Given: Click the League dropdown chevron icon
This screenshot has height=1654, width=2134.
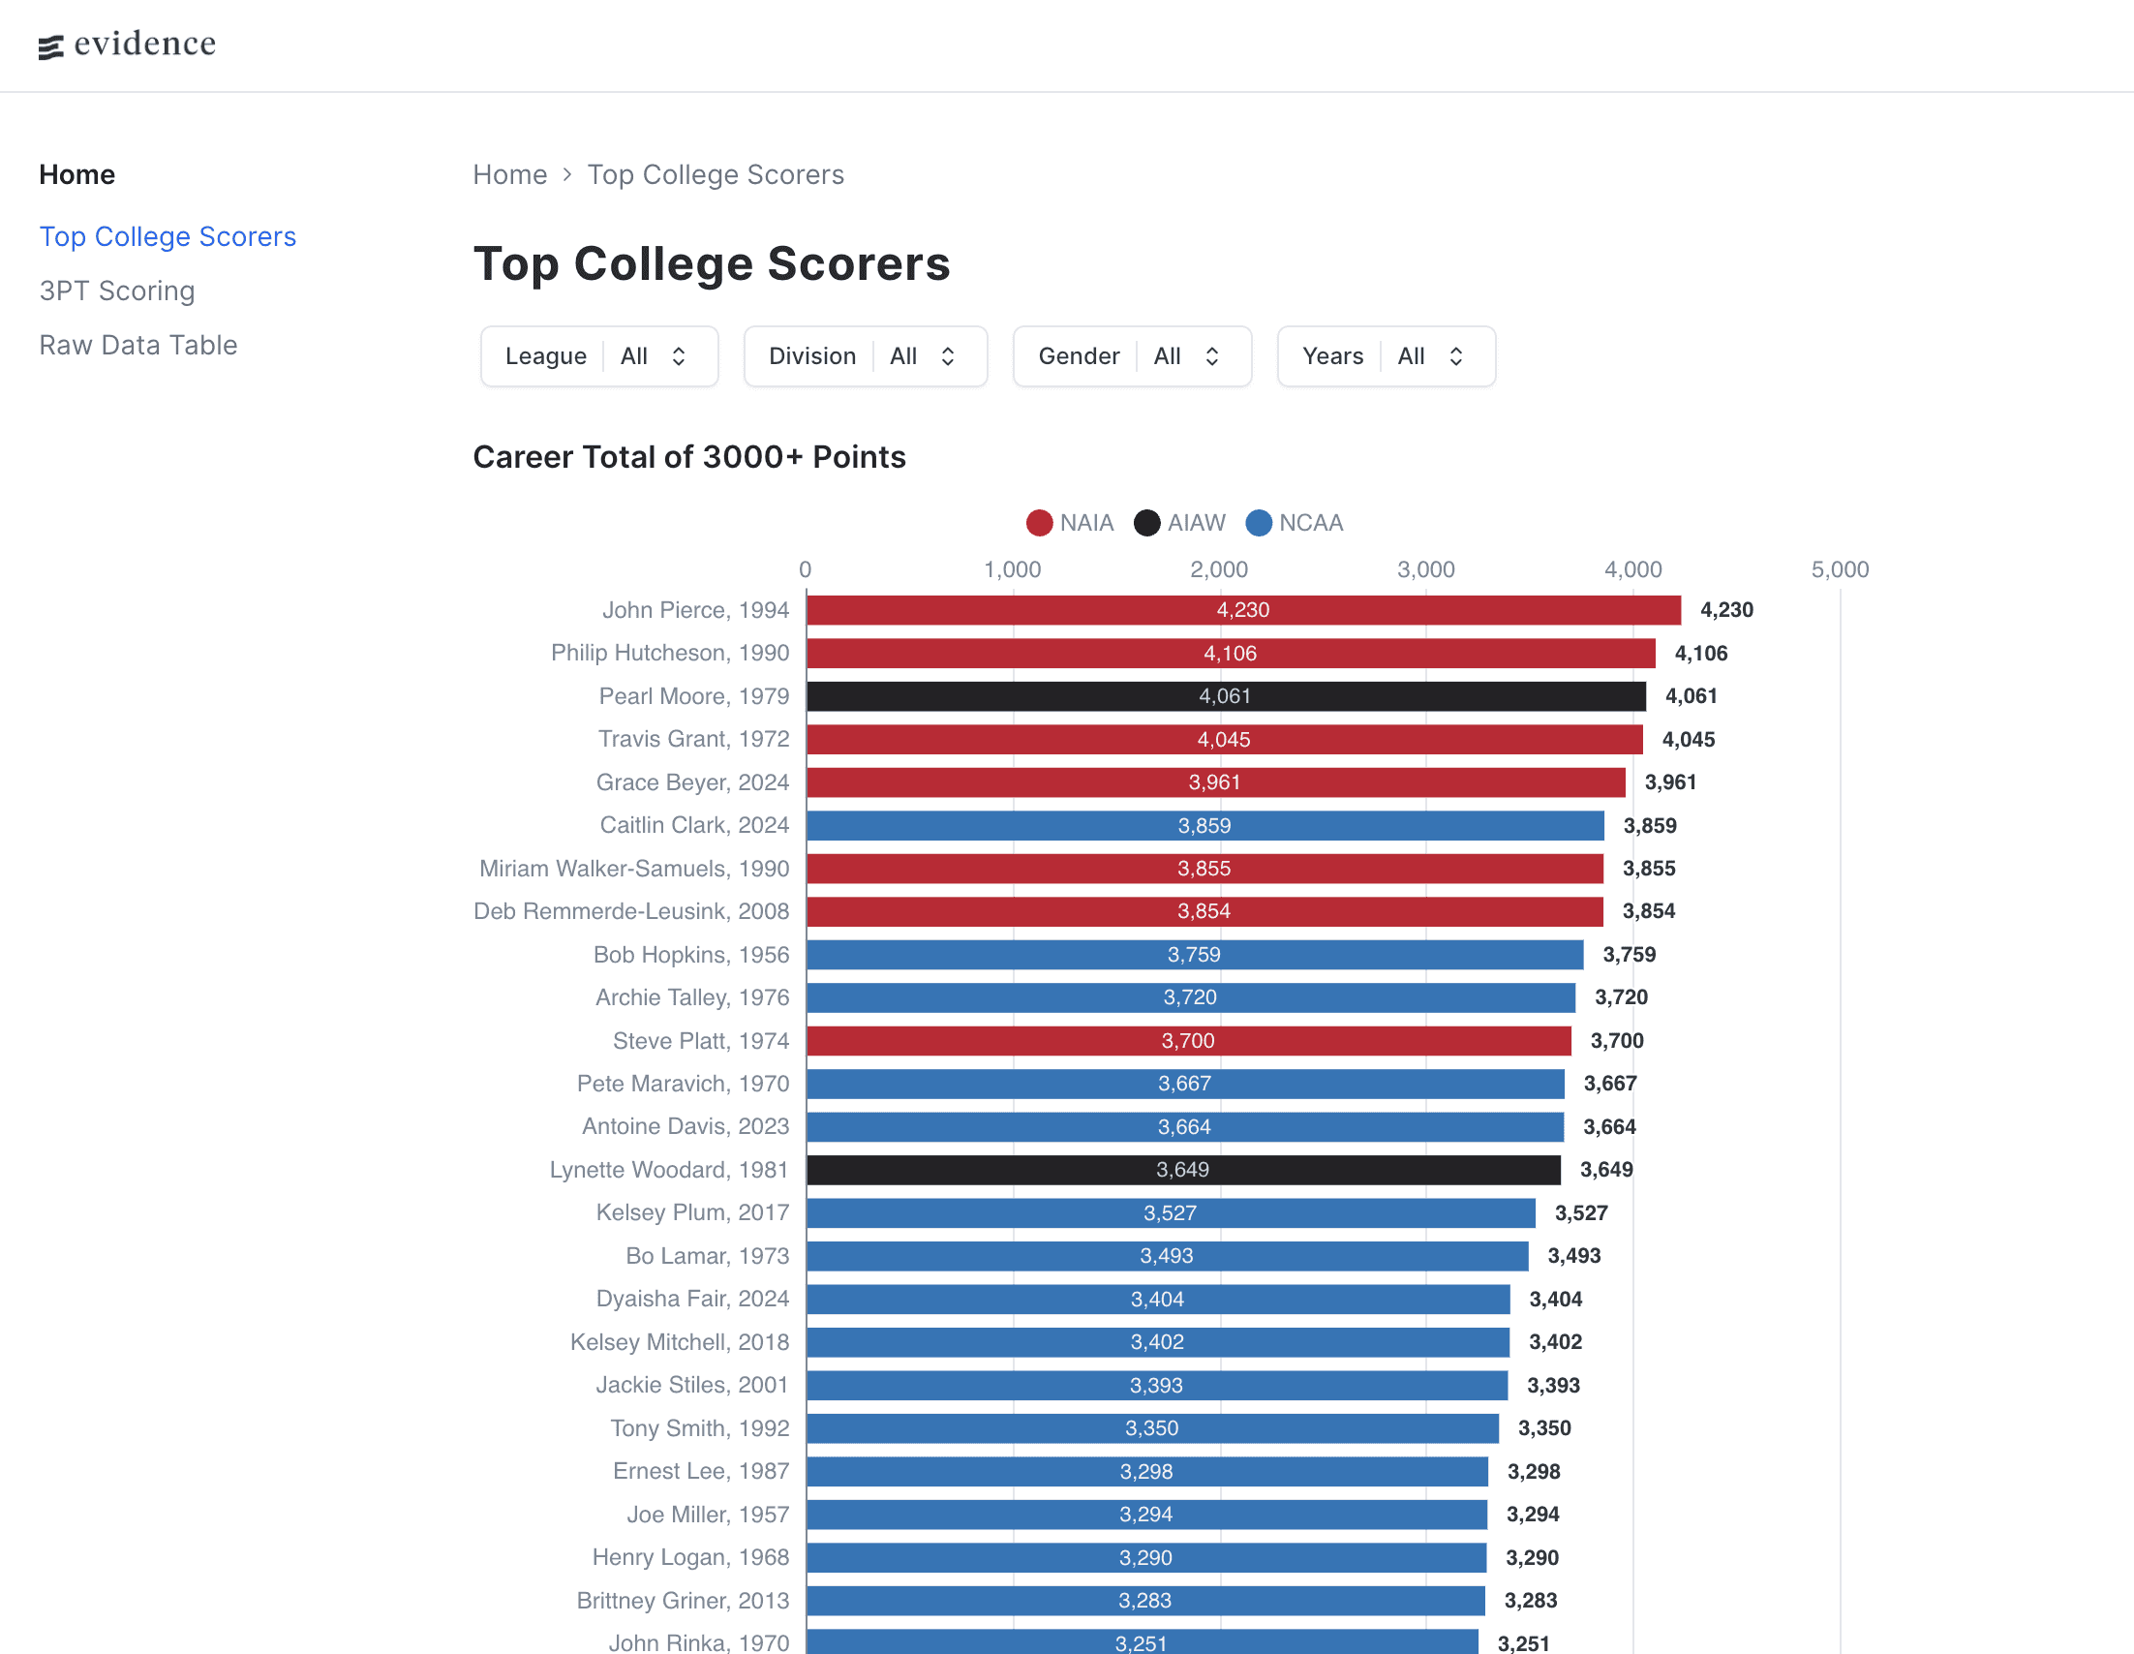Looking at the screenshot, I should [x=678, y=356].
